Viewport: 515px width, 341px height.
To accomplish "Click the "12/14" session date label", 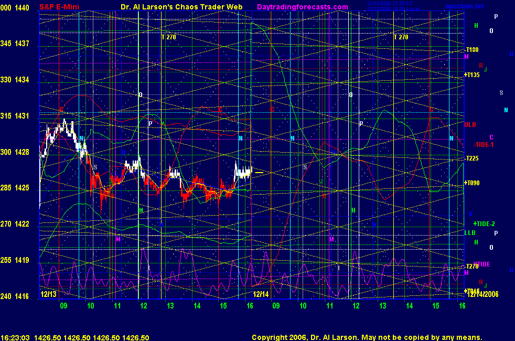I will coord(261,294).
